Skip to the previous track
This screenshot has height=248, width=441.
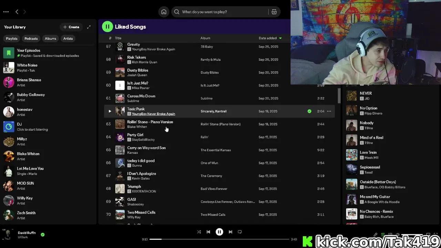point(208,232)
